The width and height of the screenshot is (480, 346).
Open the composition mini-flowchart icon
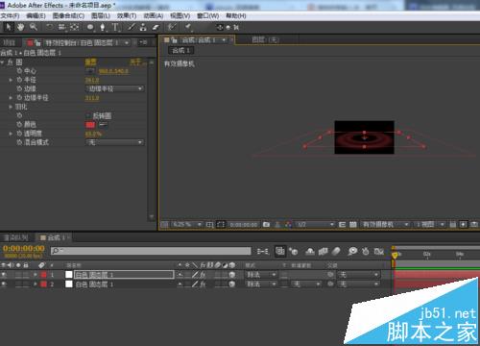click(263, 252)
